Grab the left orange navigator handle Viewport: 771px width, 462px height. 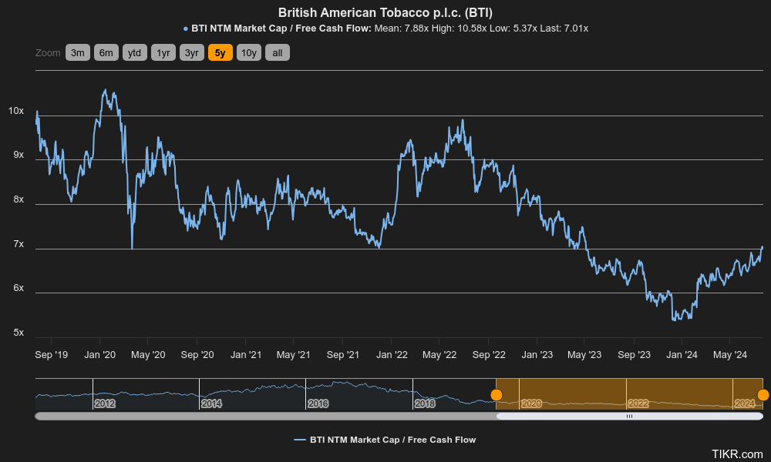(x=497, y=395)
